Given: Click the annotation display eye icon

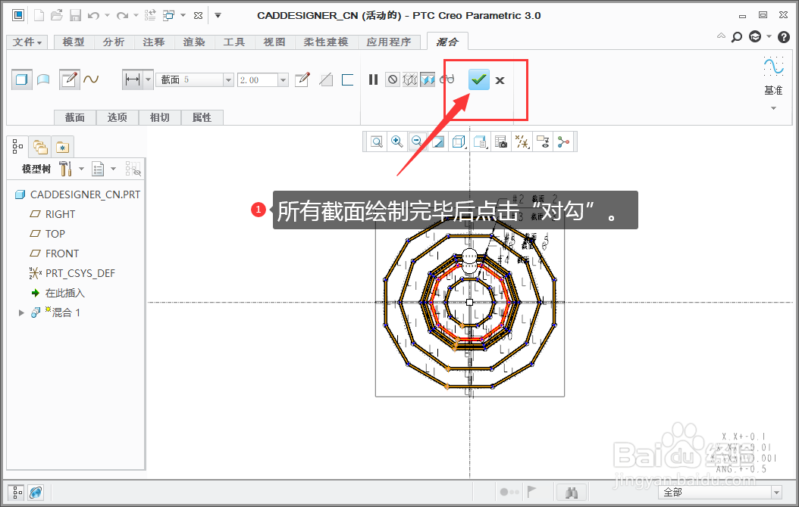Looking at the screenshot, I should tap(543, 142).
